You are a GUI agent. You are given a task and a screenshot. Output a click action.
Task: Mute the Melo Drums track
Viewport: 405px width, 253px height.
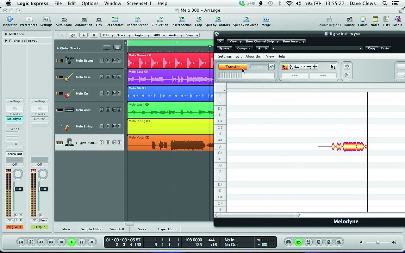point(114,60)
